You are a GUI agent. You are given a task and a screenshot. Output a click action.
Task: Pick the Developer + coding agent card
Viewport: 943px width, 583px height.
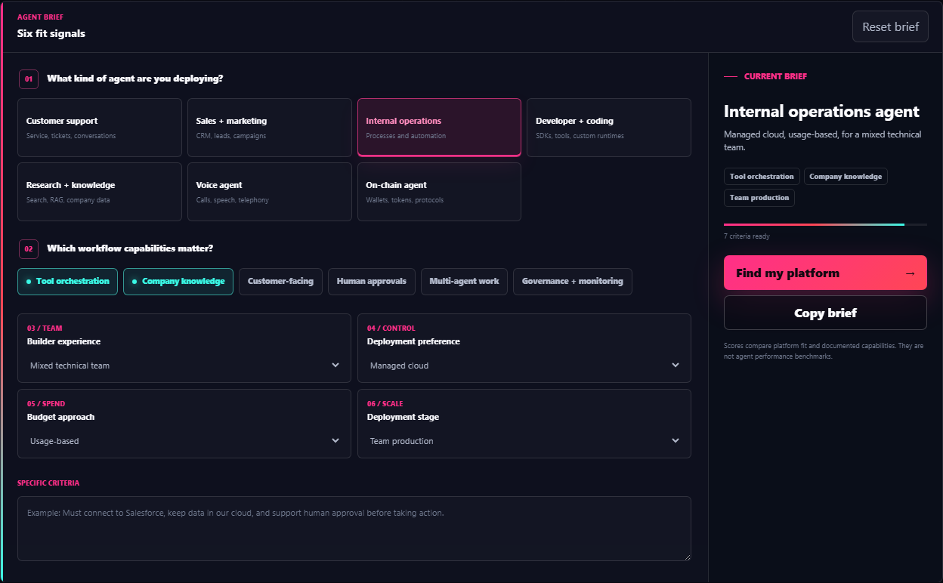(x=609, y=128)
